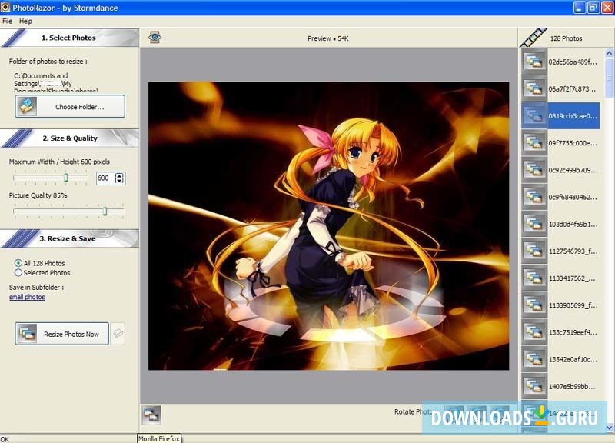This screenshot has height=443, width=615.
Task: Select highlighted file 0819ccb3cae0...
Action: pos(573,116)
